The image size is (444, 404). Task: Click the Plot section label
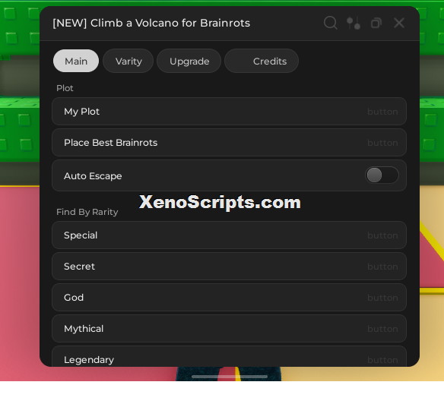65,88
